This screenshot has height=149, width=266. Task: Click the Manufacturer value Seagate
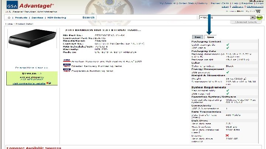(x=100, y=41)
